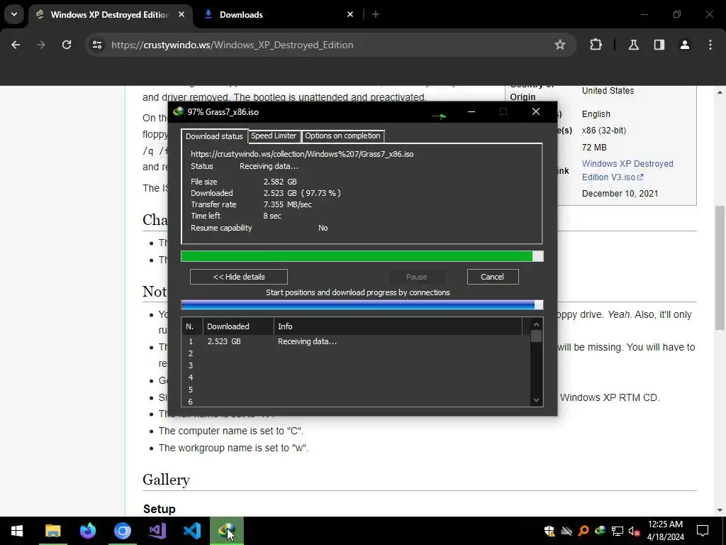Open the Windows Start menu
This screenshot has width=726, height=545.
tap(17, 531)
